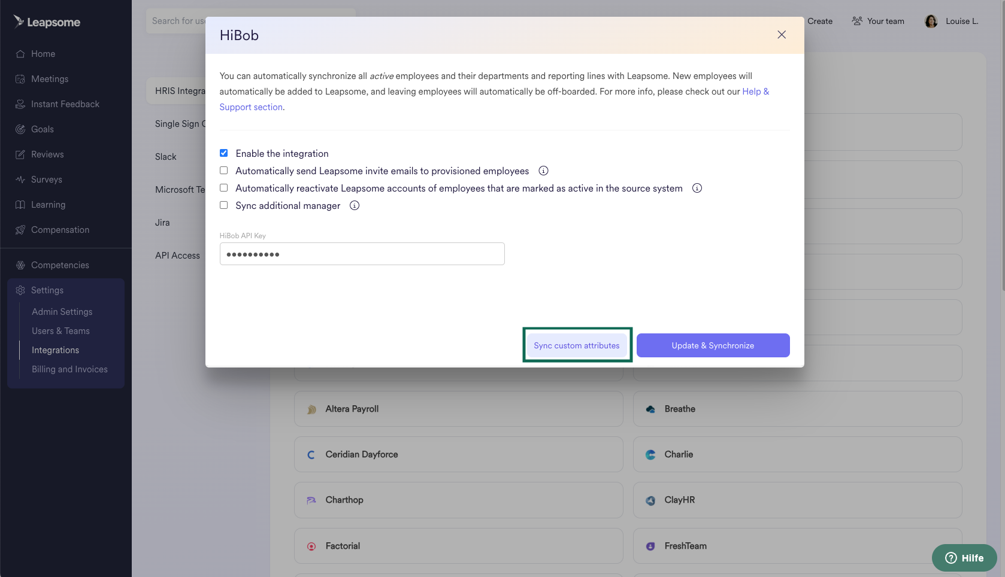Select HRIS Integrations tab
The width and height of the screenshot is (1005, 577).
point(176,91)
